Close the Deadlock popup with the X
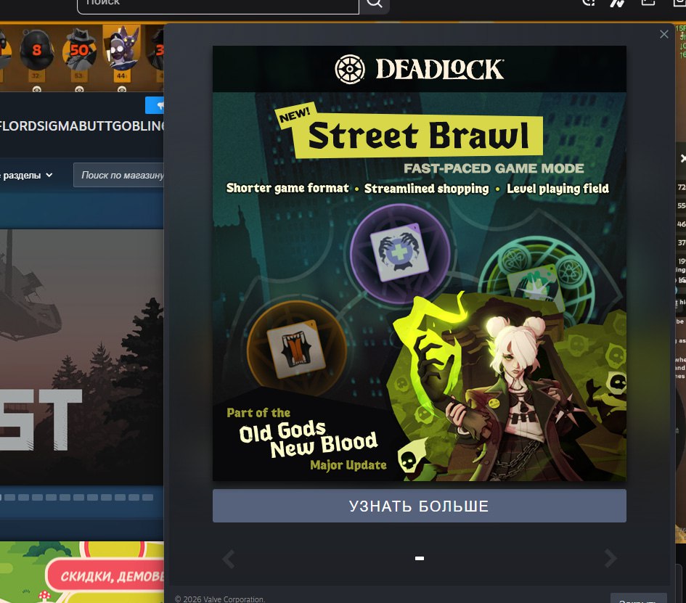686x603 pixels. [x=663, y=34]
